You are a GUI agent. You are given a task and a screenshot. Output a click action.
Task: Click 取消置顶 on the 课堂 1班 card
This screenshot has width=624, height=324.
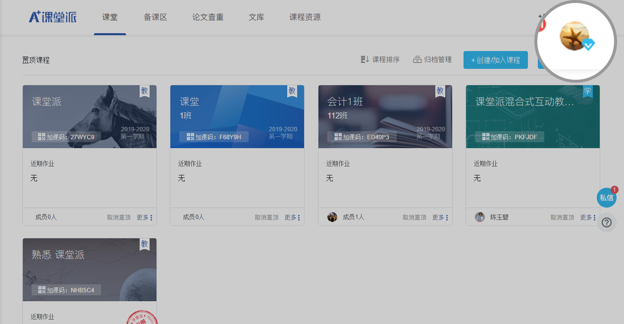(x=267, y=217)
